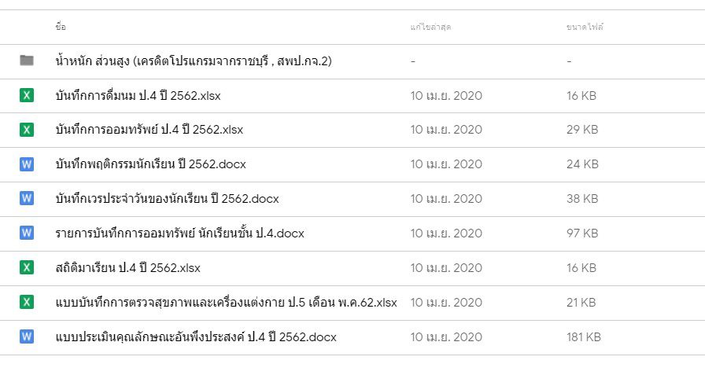Click Word icon beside แบบประเมินคุณลักษณะอันพึงประสงค์
This screenshot has height=375, width=705.
click(27, 336)
